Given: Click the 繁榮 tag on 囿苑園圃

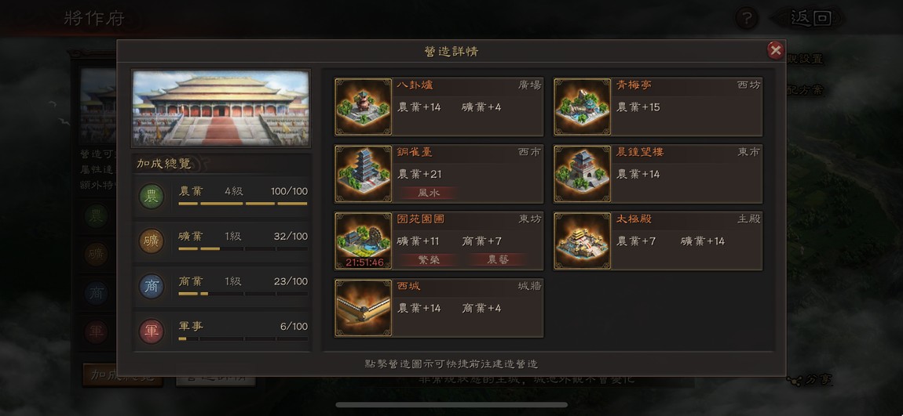Looking at the screenshot, I should coord(429,260).
